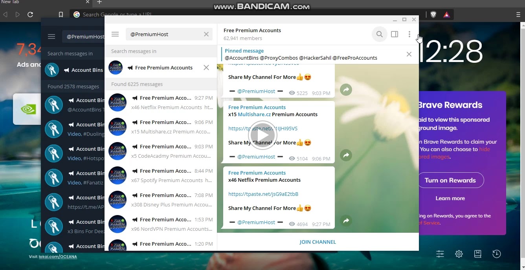Reload the page in Brave browser
The height and width of the screenshot is (270, 525).
[30, 15]
